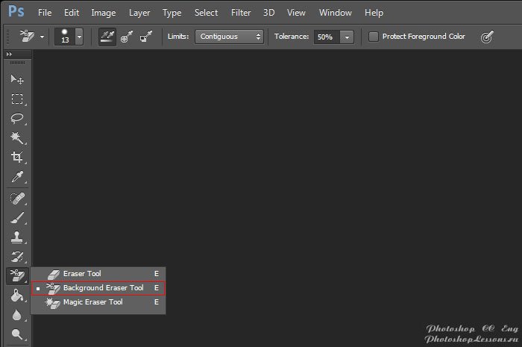The height and width of the screenshot is (347, 522).
Task: Open the brush size preset picker
Action: click(79, 37)
